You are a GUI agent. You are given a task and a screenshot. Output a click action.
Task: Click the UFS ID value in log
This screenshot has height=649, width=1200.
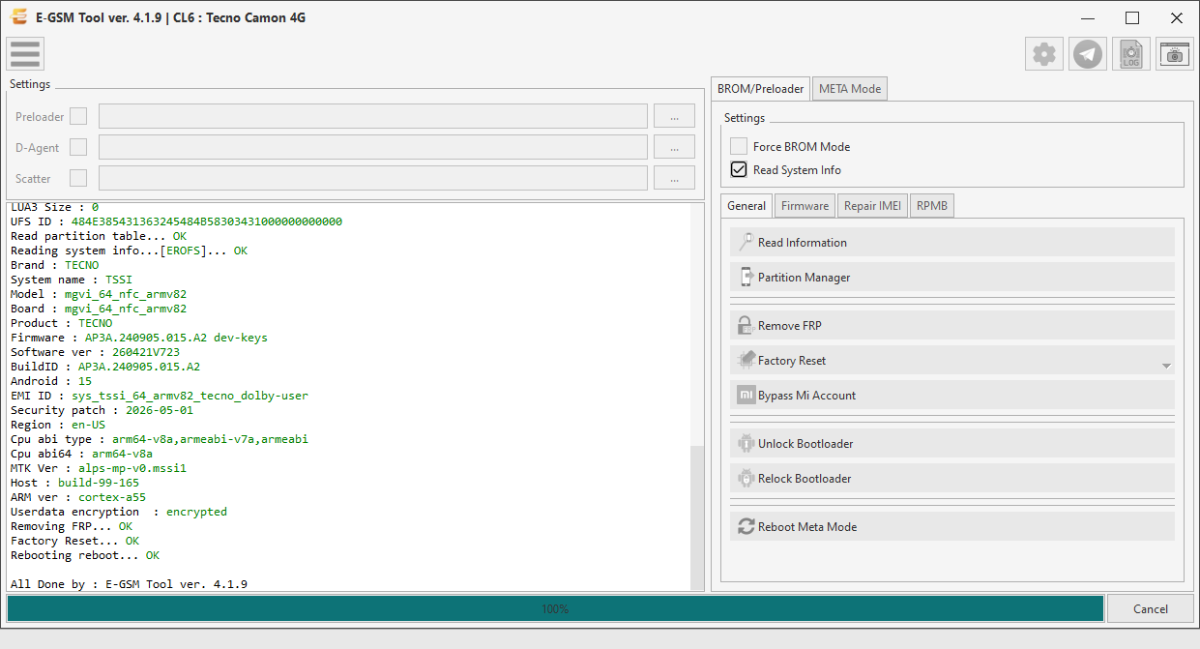[207, 221]
